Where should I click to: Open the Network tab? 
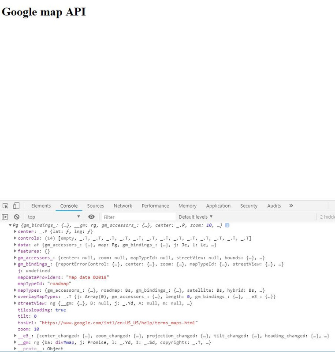(123, 205)
